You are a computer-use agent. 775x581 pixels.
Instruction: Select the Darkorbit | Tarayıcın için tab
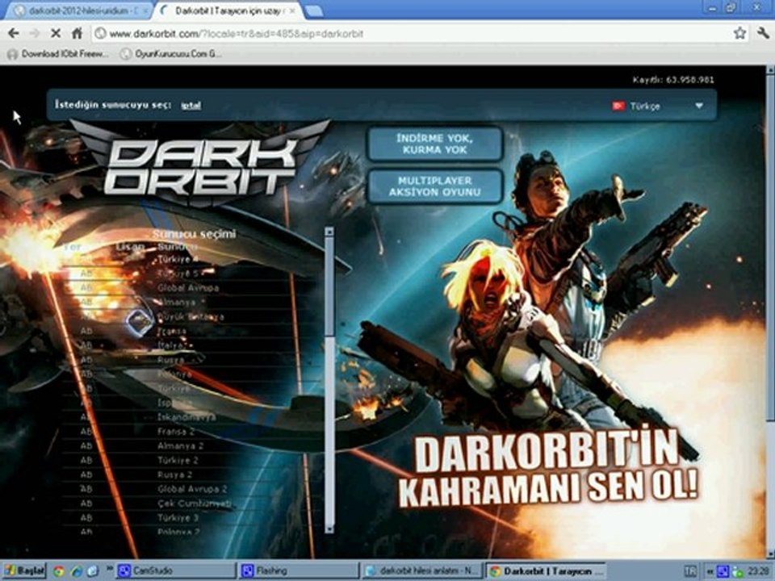click(228, 10)
